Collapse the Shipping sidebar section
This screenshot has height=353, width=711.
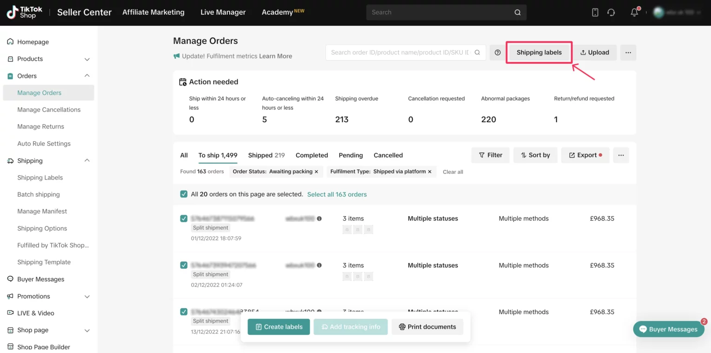87,161
